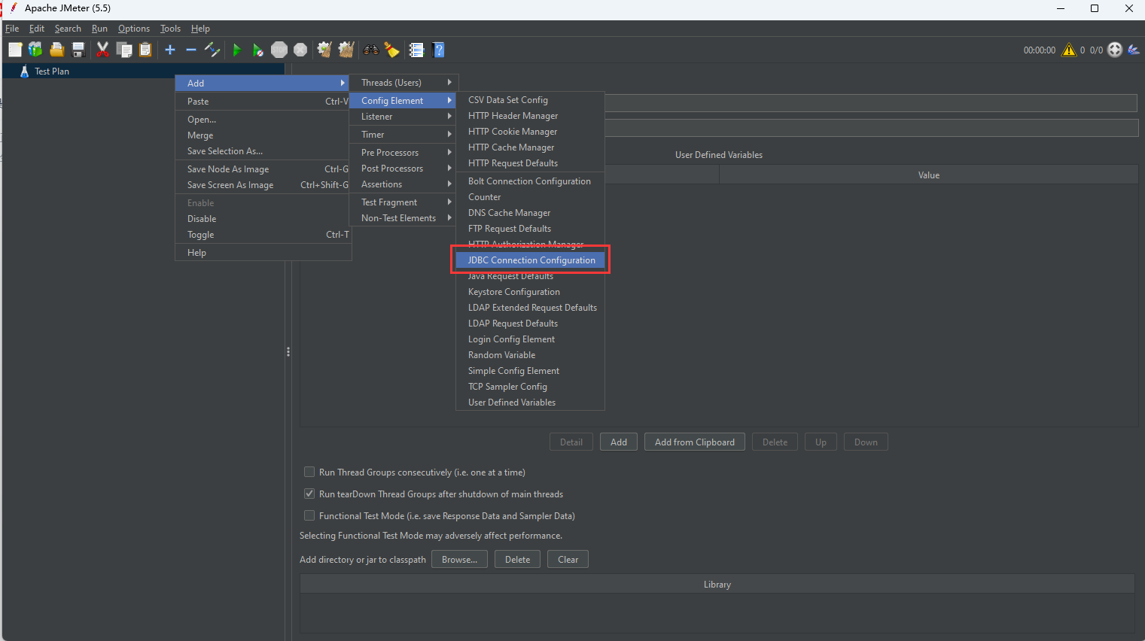This screenshot has height=641, width=1145.
Task: Expand all nodes with the plus icon
Action: 170,50
